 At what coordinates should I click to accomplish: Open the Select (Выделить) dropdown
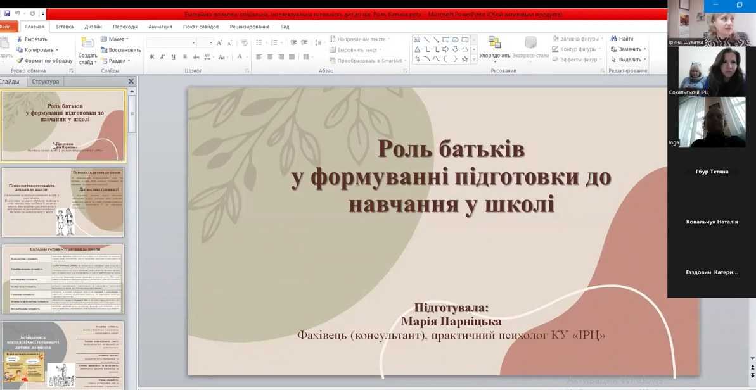point(629,60)
